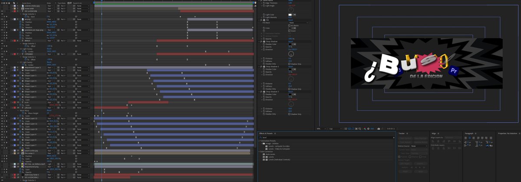Screen dimensions: 521x182
Task: Switch to the Effects & Presets tab
Action: point(266,133)
